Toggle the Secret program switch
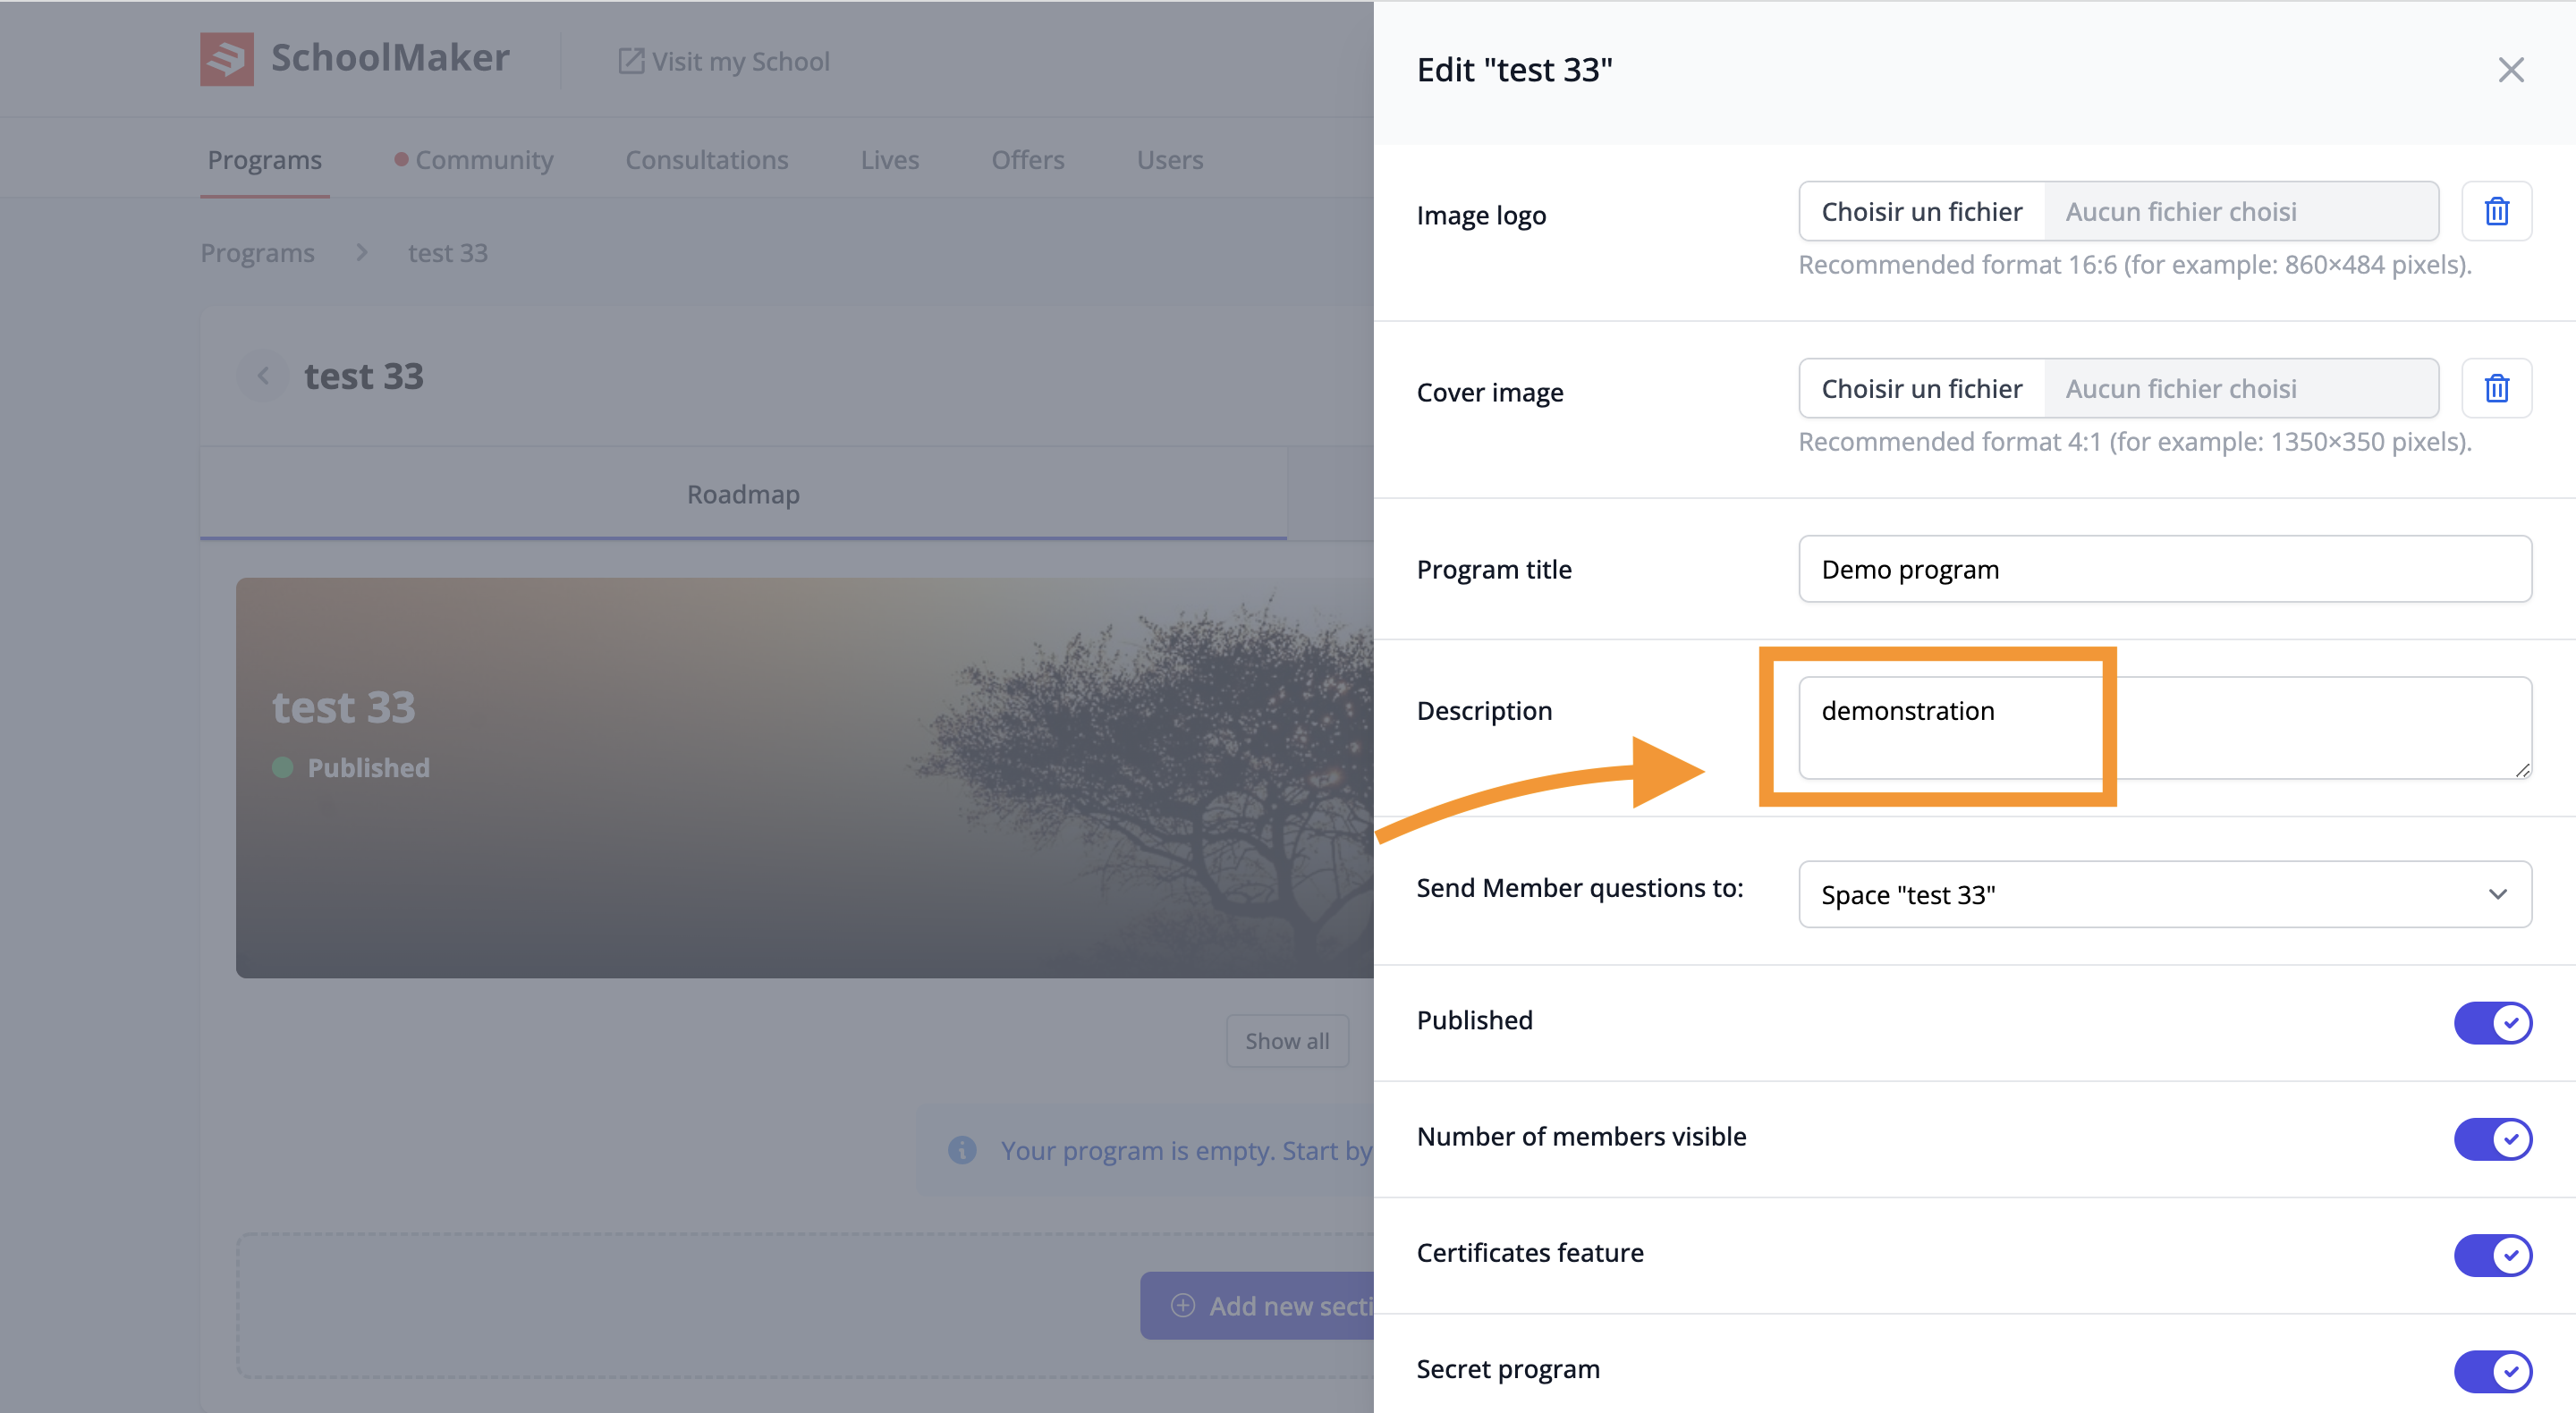 point(2492,1370)
